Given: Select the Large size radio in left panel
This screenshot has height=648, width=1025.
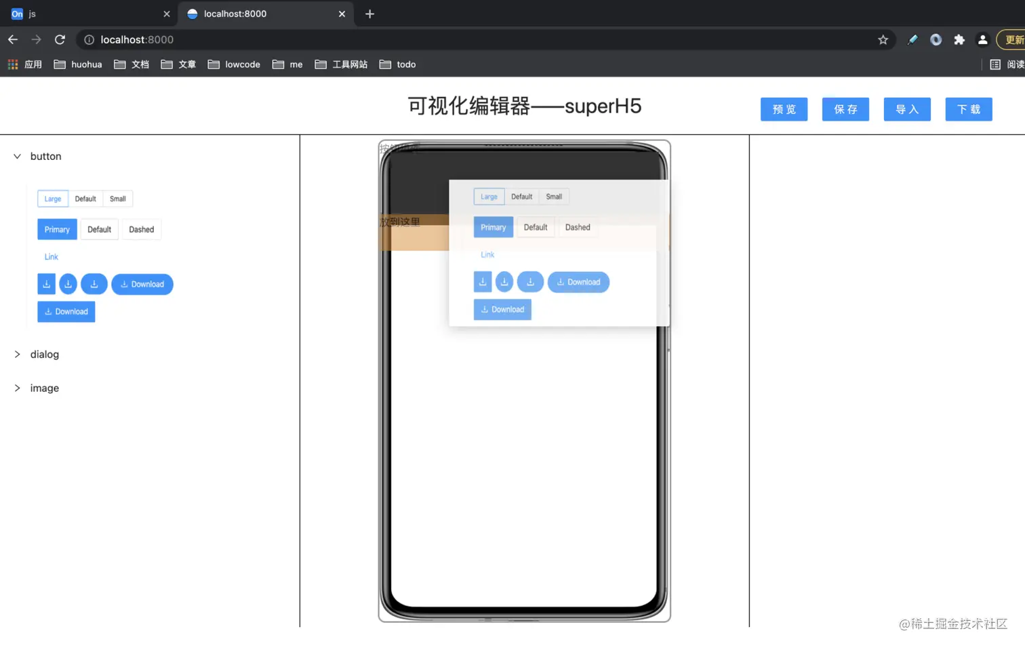Looking at the screenshot, I should click(53, 199).
